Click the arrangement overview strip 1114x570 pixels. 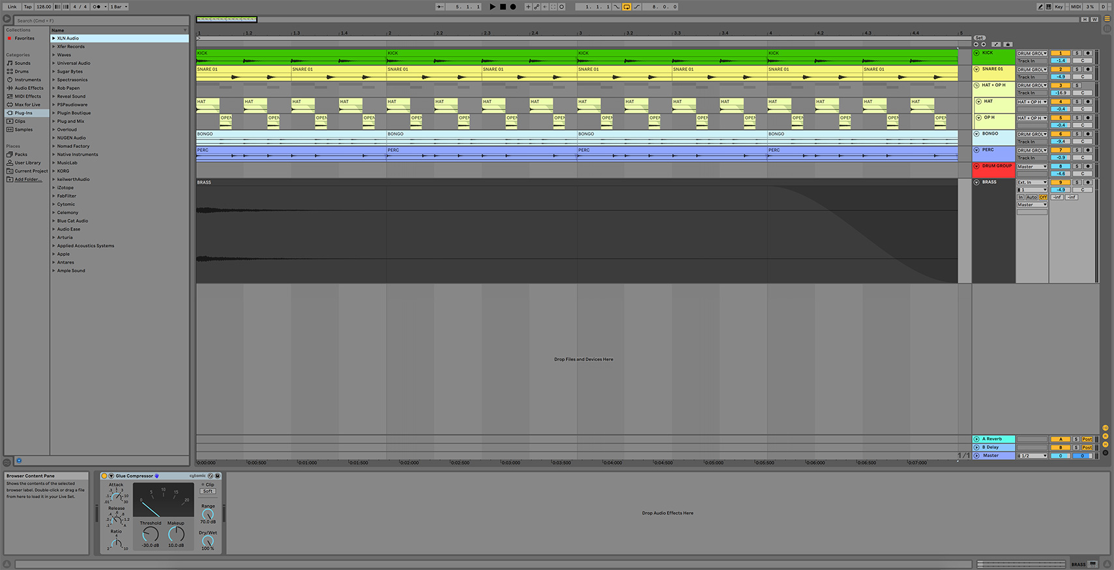[x=637, y=20]
